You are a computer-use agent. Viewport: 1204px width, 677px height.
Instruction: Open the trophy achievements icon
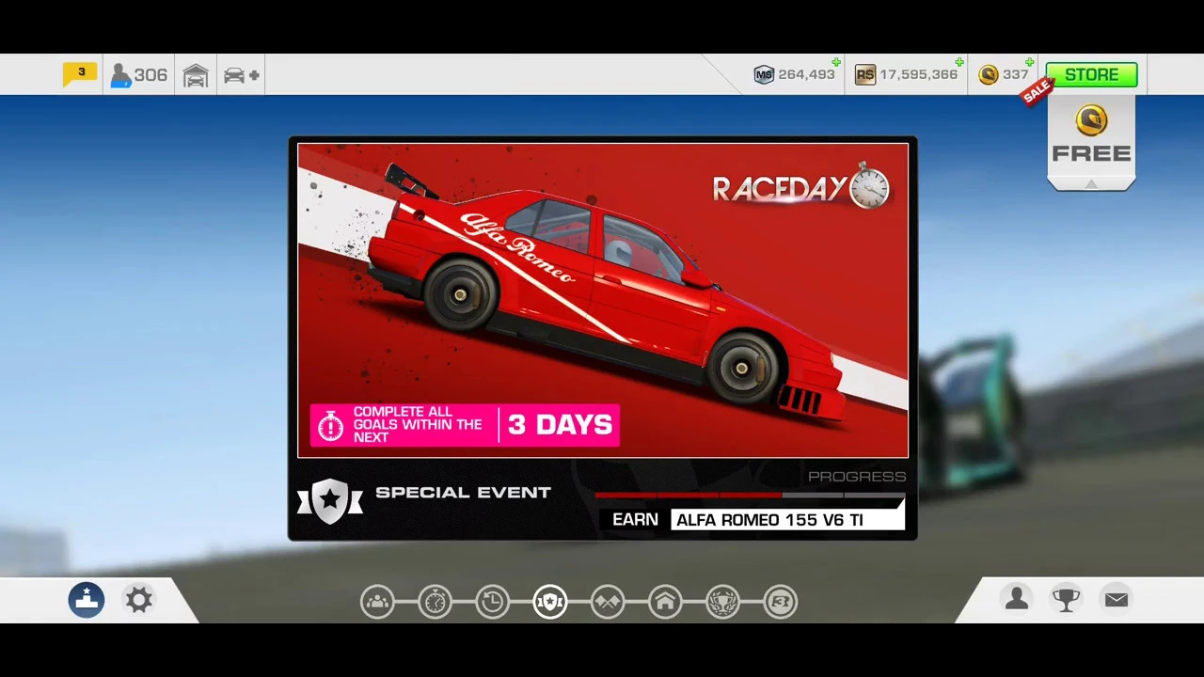[x=1066, y=599]
